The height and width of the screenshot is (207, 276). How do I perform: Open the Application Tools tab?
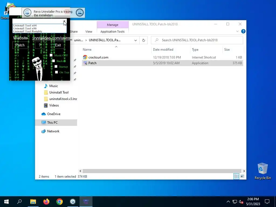coord(112,32)
